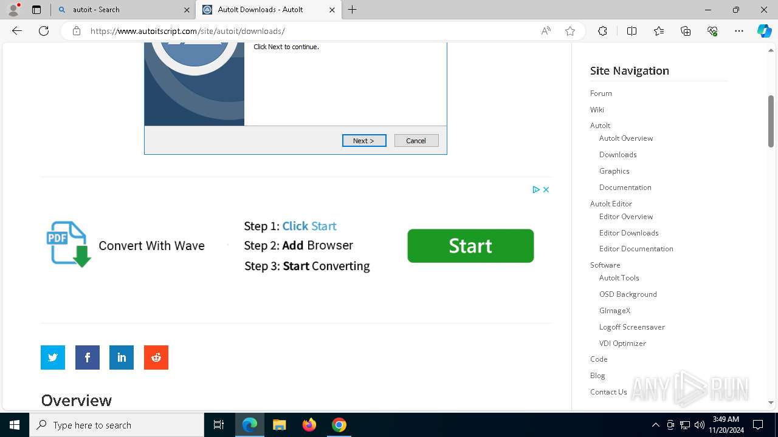Click the PDF converter ad logo
Screen dimensions: 778x437
pyautogui.click(x=69, y=244)
